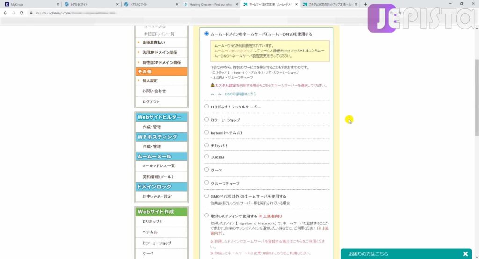Reload the page with refresh icon

[x=22, y=13]
